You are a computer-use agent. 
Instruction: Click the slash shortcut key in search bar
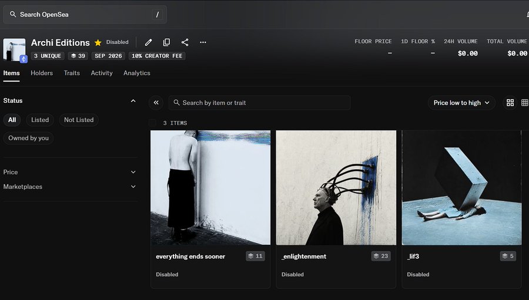coord(157,15)
